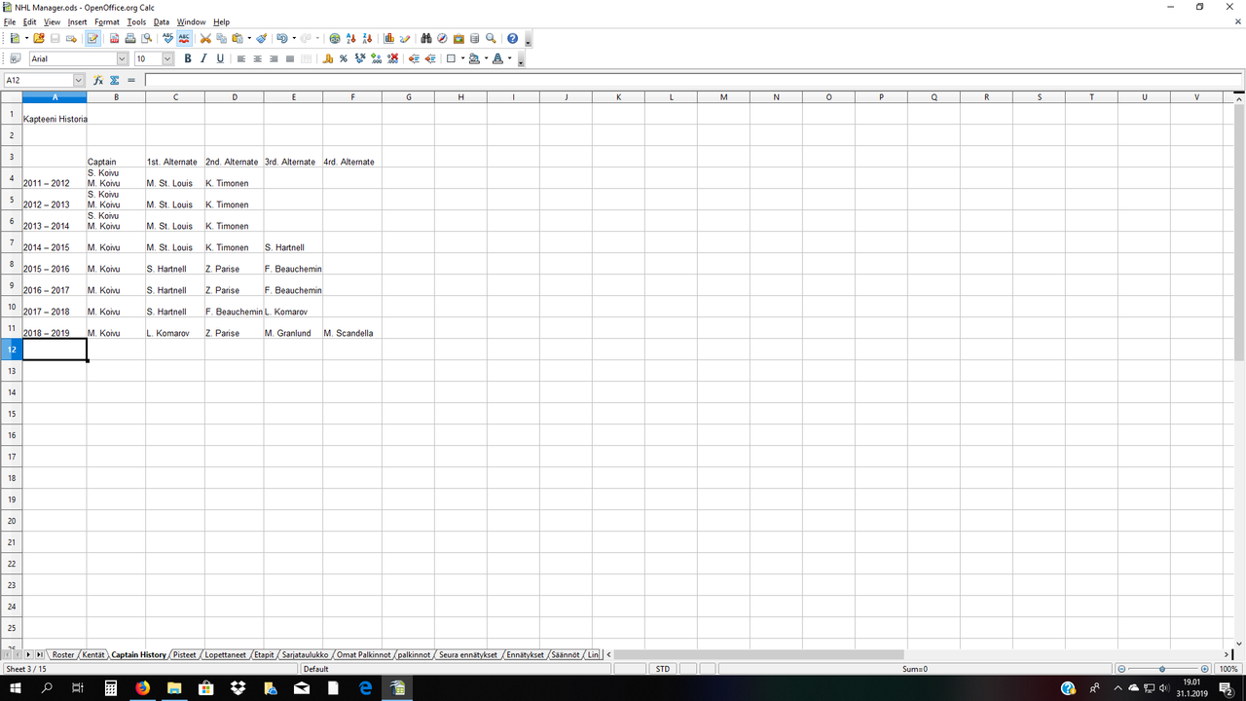Click the Copy icon

pos(222,38)
